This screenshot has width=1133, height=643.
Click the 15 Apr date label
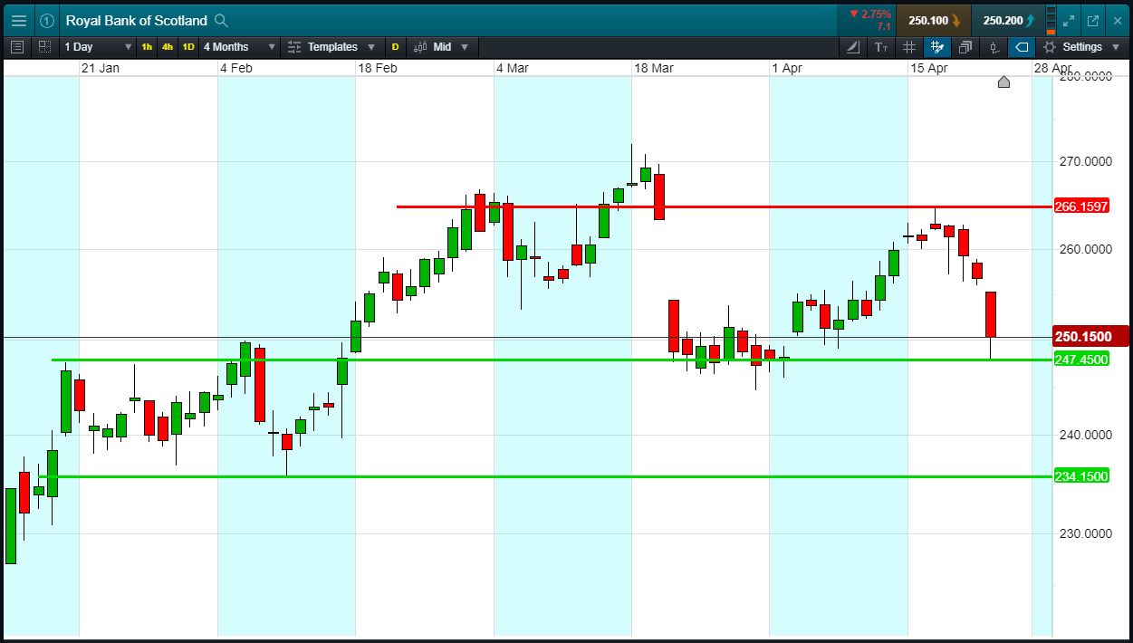(x=928, y=68)
